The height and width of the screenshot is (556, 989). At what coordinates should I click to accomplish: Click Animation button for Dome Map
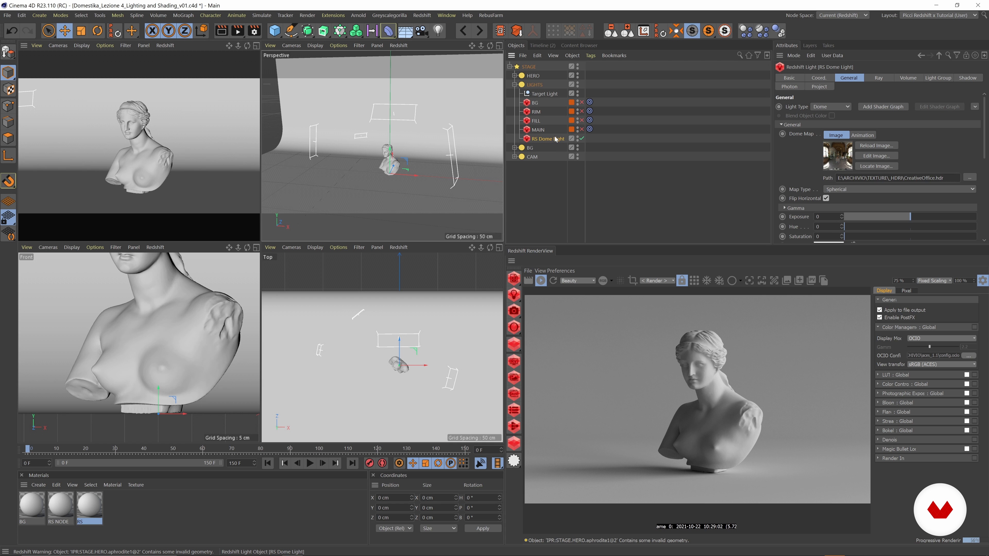[x=862, y=135]
